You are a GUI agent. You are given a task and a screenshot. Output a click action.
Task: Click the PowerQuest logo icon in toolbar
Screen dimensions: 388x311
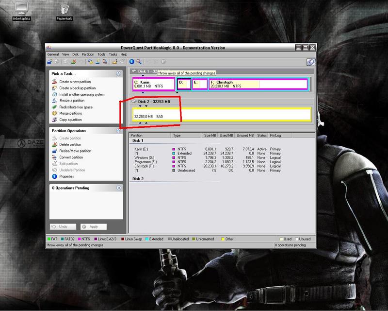pyautogui.click(x=311, y=62)
